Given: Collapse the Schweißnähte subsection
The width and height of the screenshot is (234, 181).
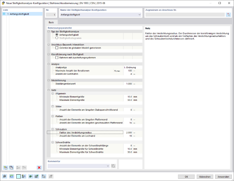Looking at the screenshot, I should pyautogui.click(x=53, y=142).
